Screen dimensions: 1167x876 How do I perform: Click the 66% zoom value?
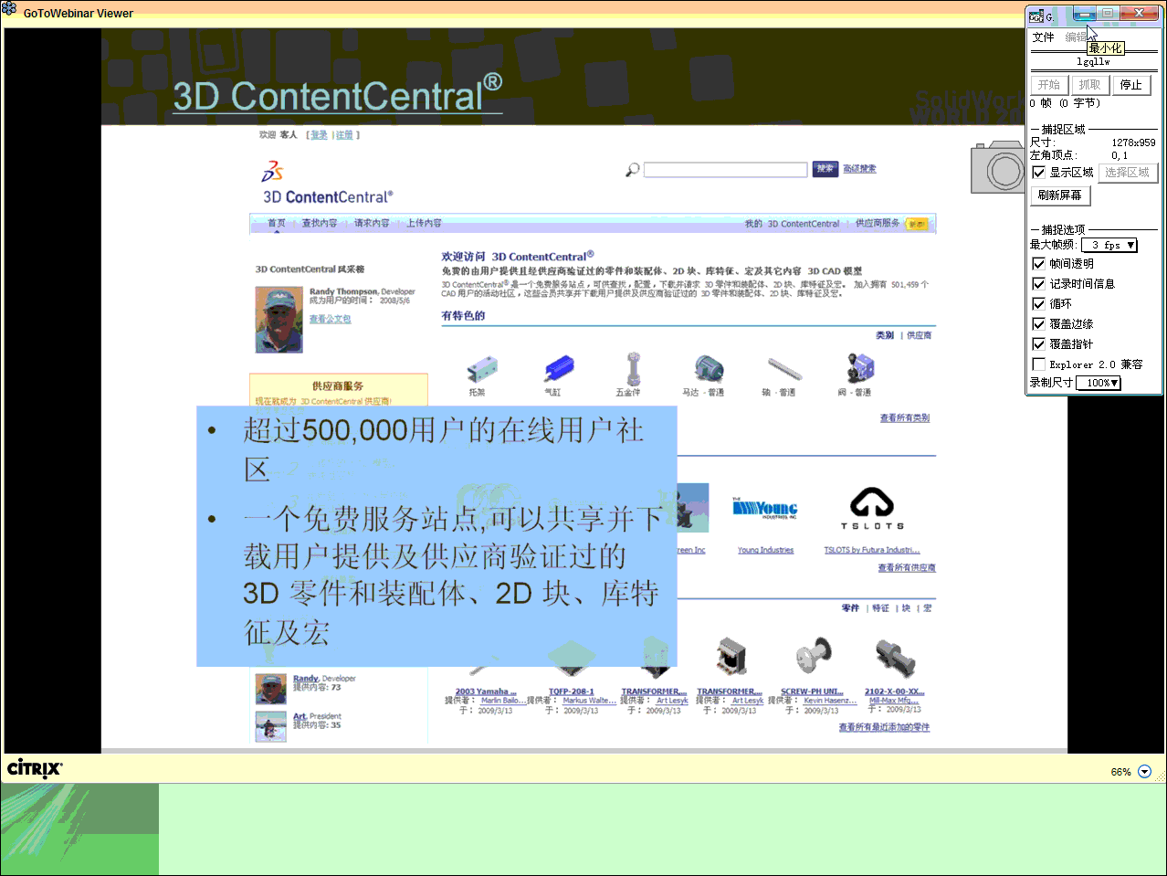click(x=1120, y=772)
